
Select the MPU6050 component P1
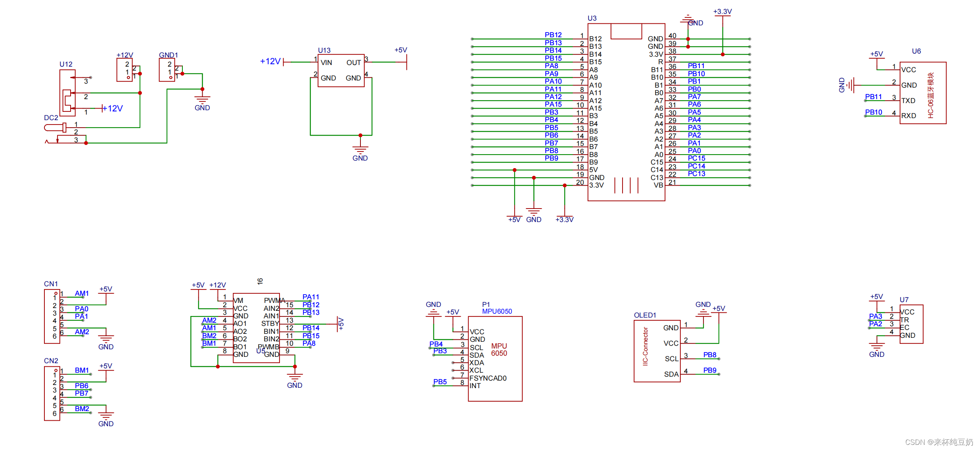click(x=495, y=358)
